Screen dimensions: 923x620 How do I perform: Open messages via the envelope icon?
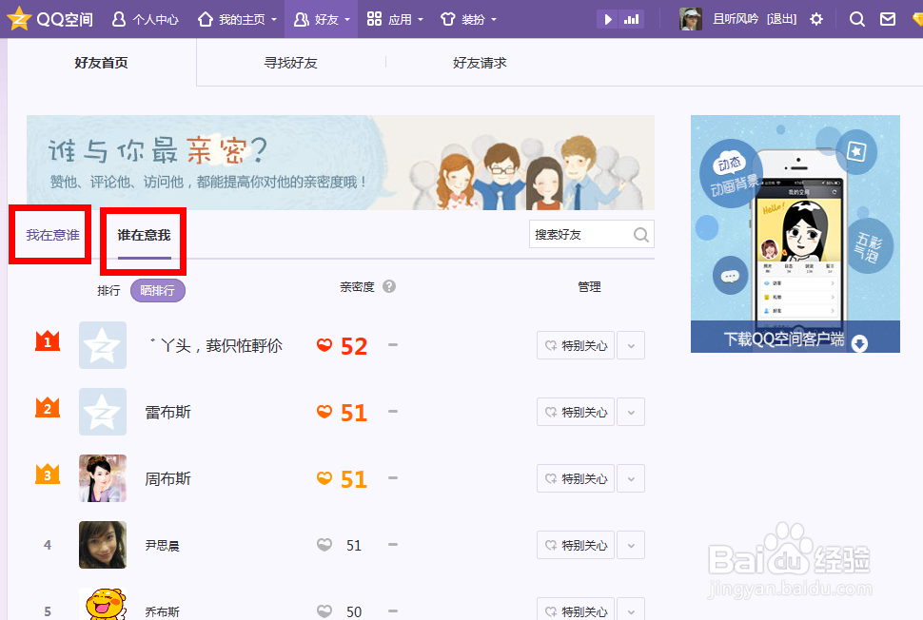click(889, 19)
